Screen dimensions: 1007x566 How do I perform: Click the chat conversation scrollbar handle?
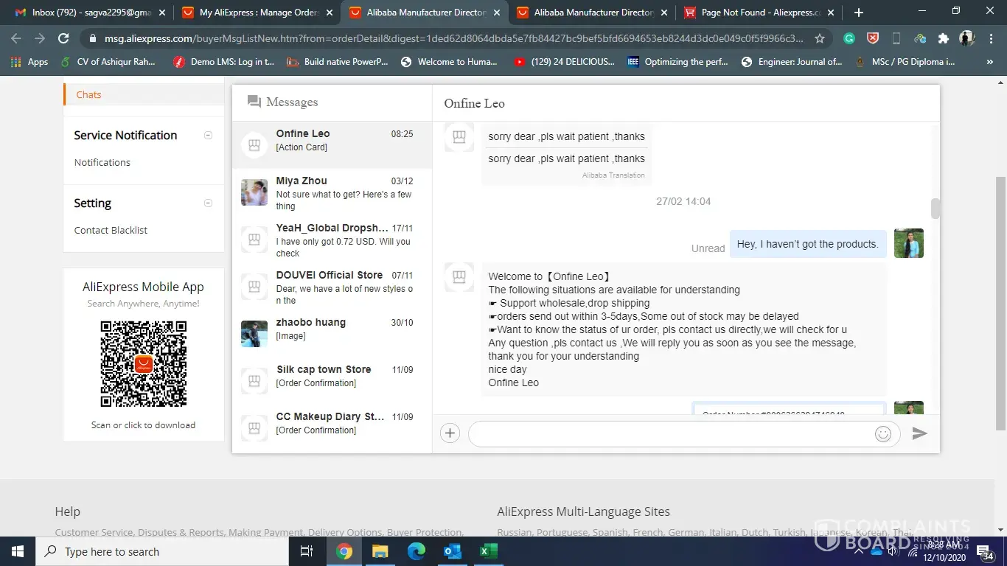[x=935, y=209]
